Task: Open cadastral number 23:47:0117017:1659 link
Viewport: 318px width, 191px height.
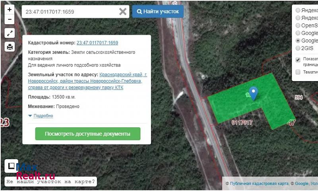Action: pos(97,43)
